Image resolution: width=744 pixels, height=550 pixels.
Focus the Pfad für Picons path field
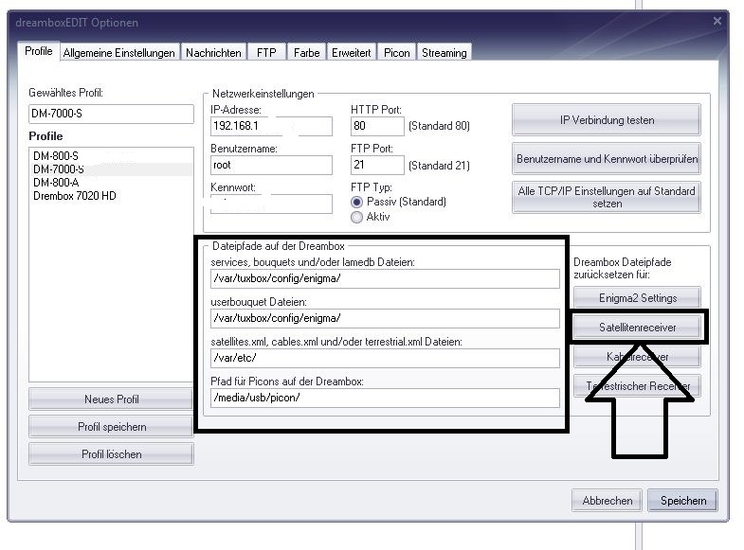pyautogui.click(x=385, y=398)
